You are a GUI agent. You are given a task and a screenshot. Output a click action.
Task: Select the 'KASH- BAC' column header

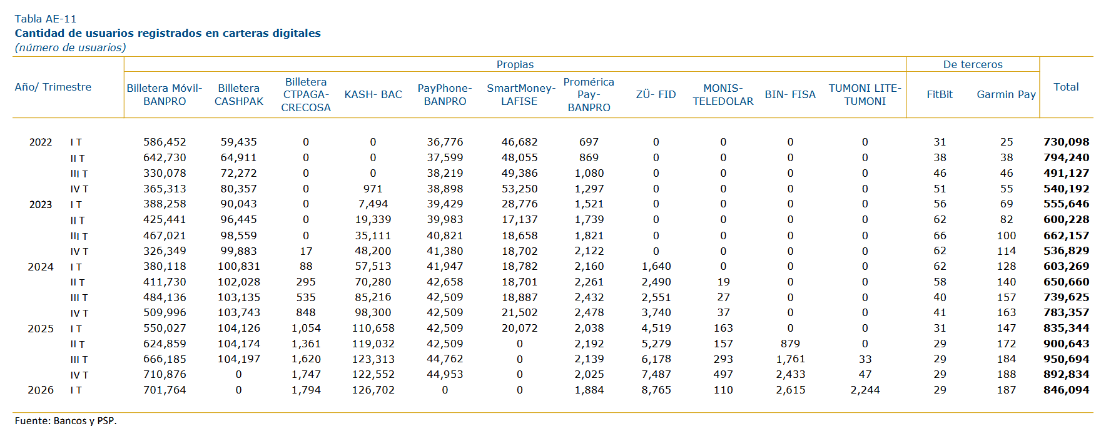click(x=373, y=94)
